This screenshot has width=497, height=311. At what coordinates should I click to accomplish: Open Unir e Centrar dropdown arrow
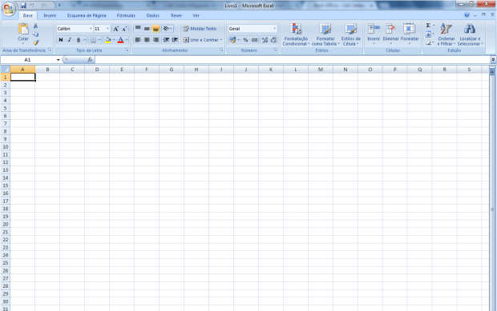[x=221, y=40]
